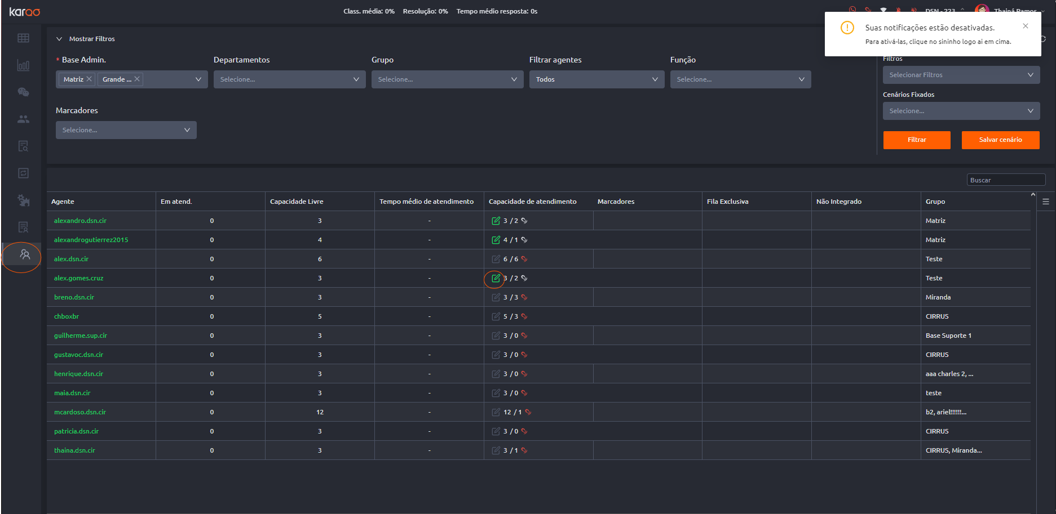The image size is (1056, 514).
Task: Open the table columns menu icon
Action: (1046, 202)
